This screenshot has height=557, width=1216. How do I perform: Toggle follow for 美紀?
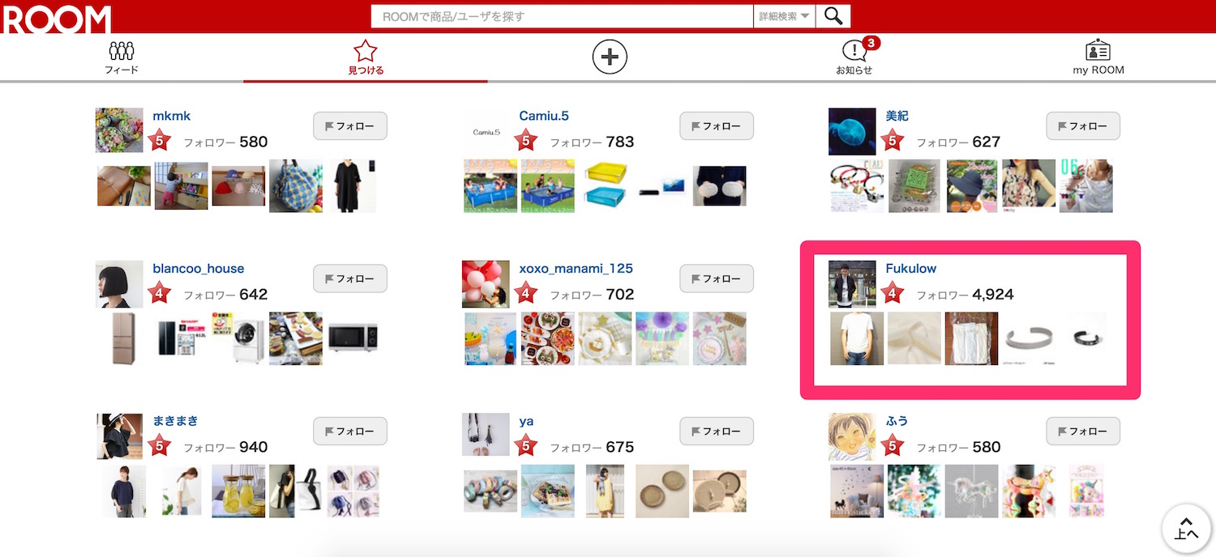(1083, 126)
